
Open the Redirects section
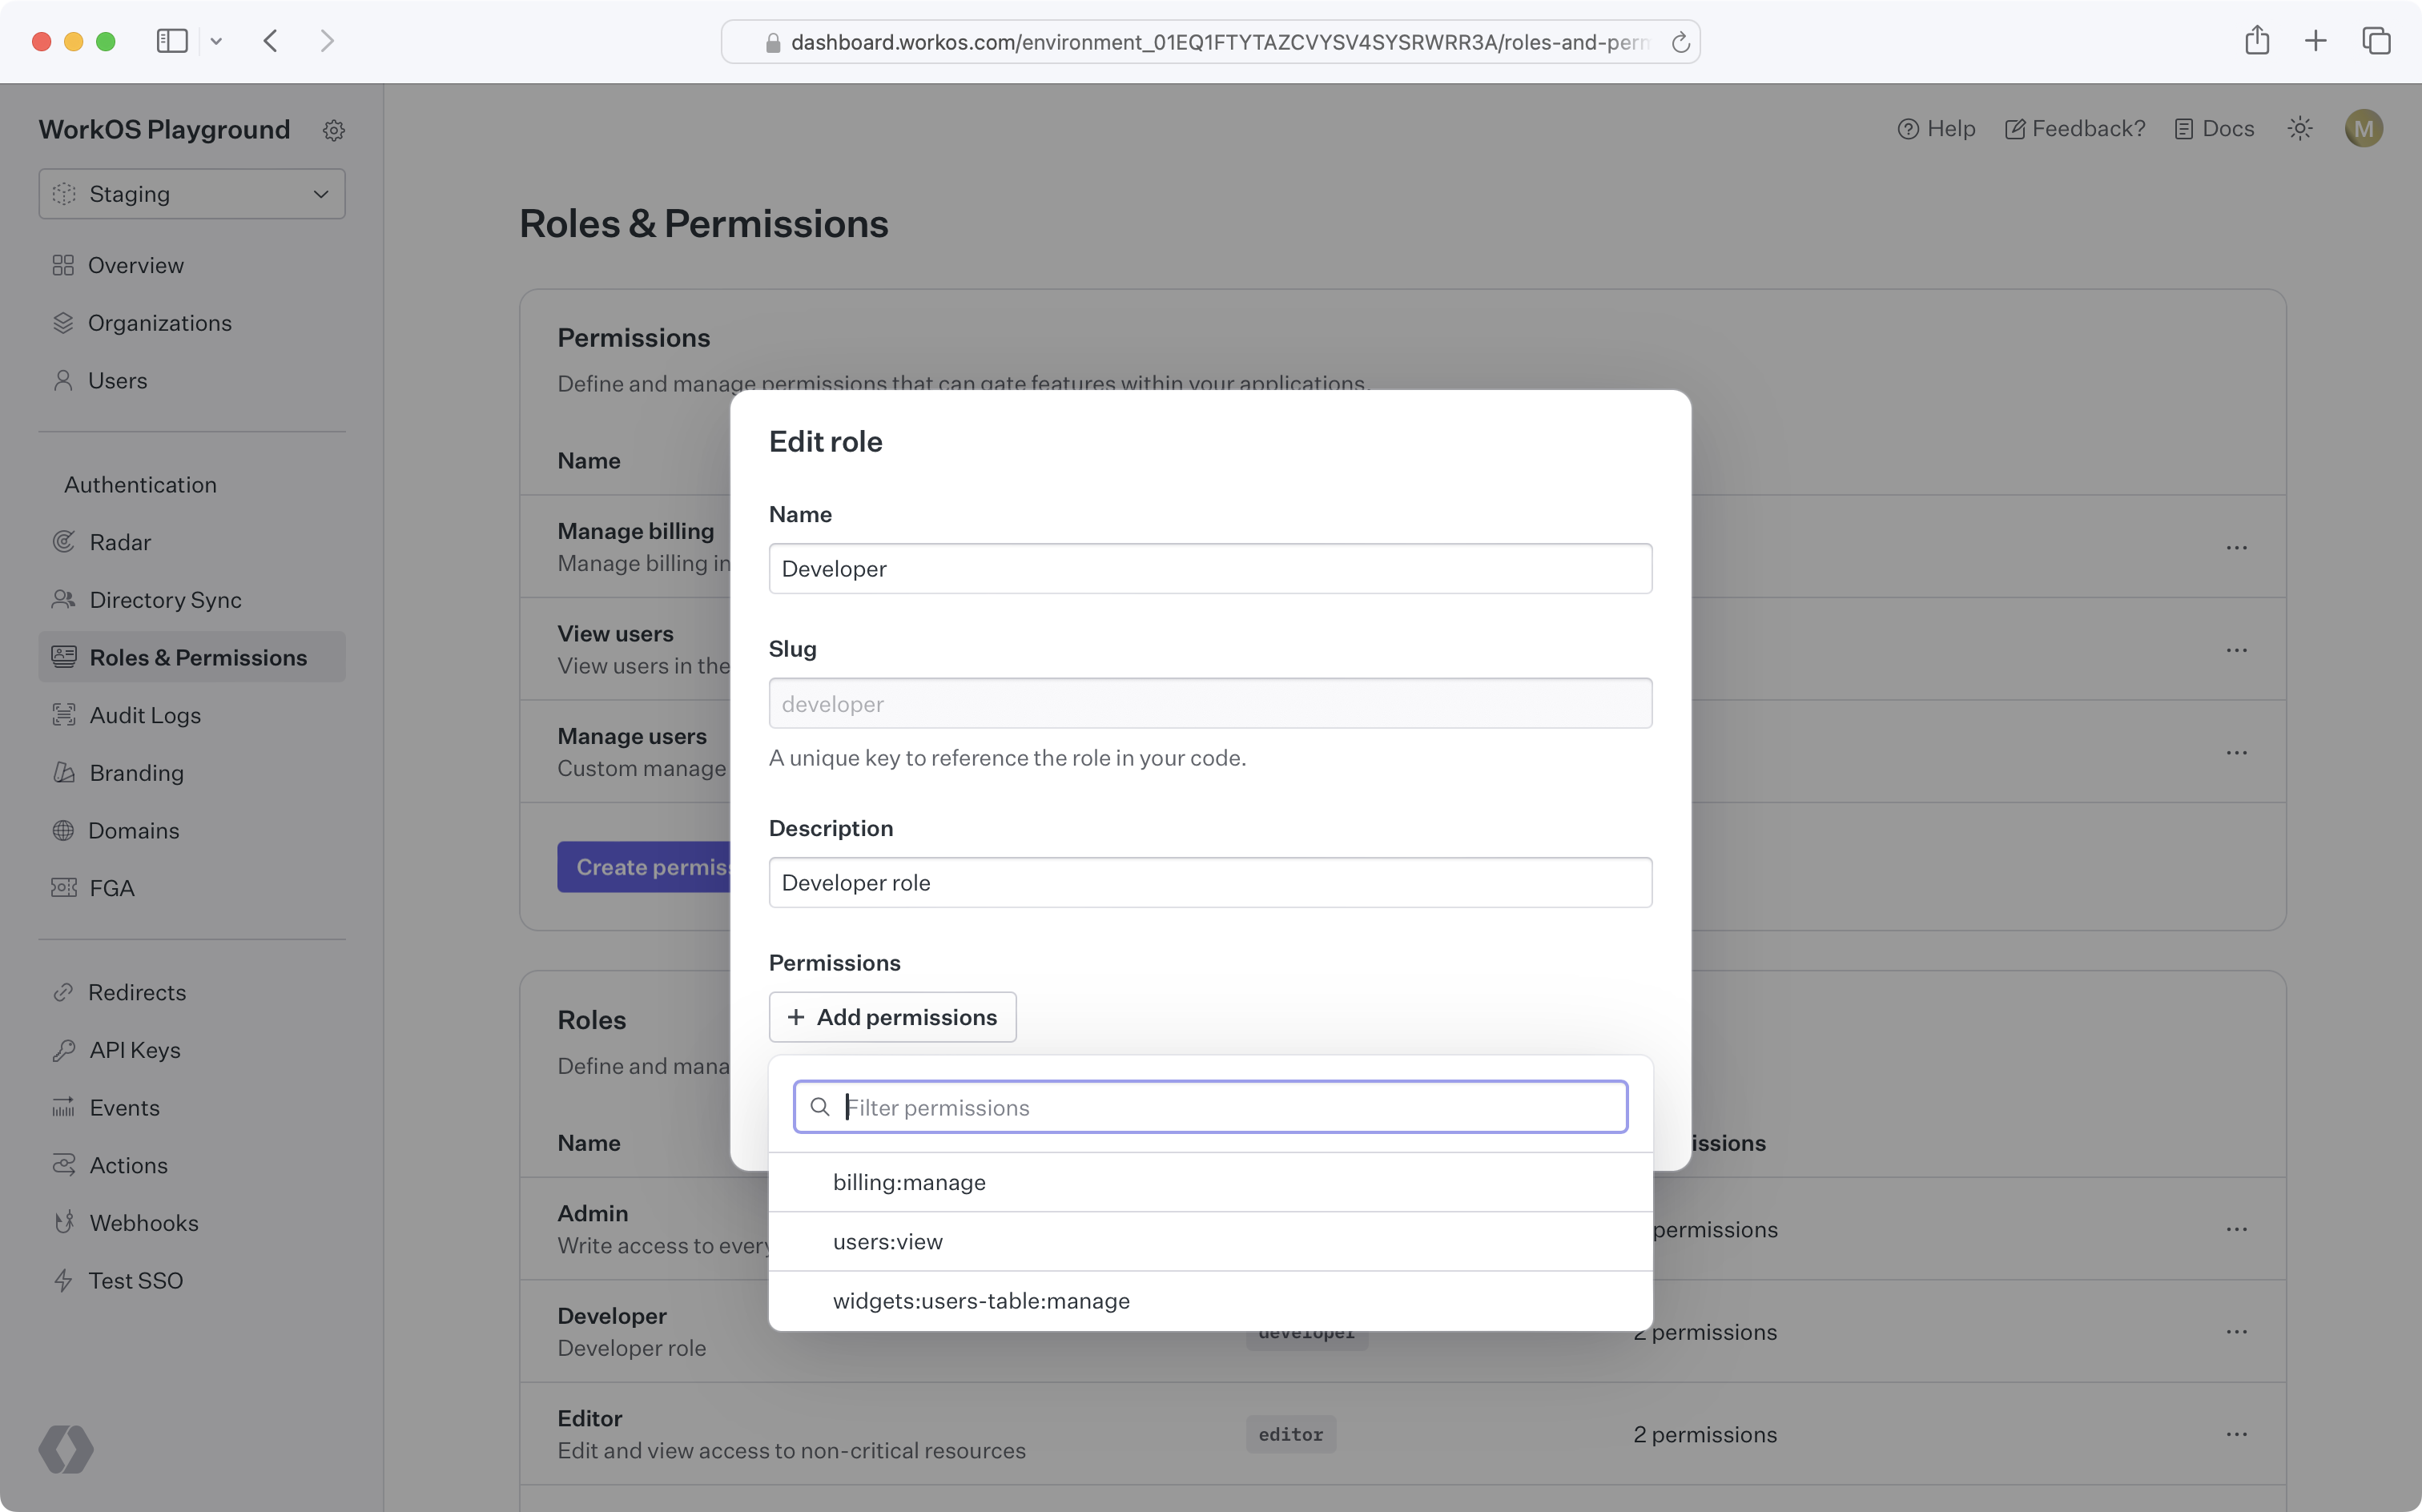(137, 992)
